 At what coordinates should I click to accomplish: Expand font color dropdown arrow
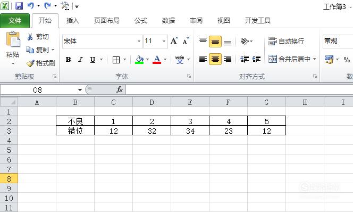tap(165, 60)
